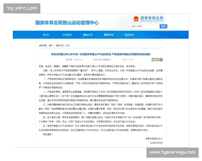Image resolution: width=202 pixels, height=161 pixels.
Task: Click the blue article headline text
Action: [x=101, y=54]
